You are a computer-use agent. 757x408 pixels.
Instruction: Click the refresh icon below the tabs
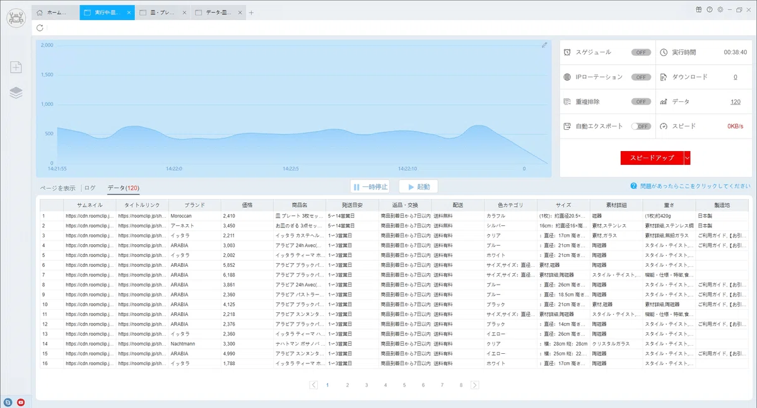(40, 28)
